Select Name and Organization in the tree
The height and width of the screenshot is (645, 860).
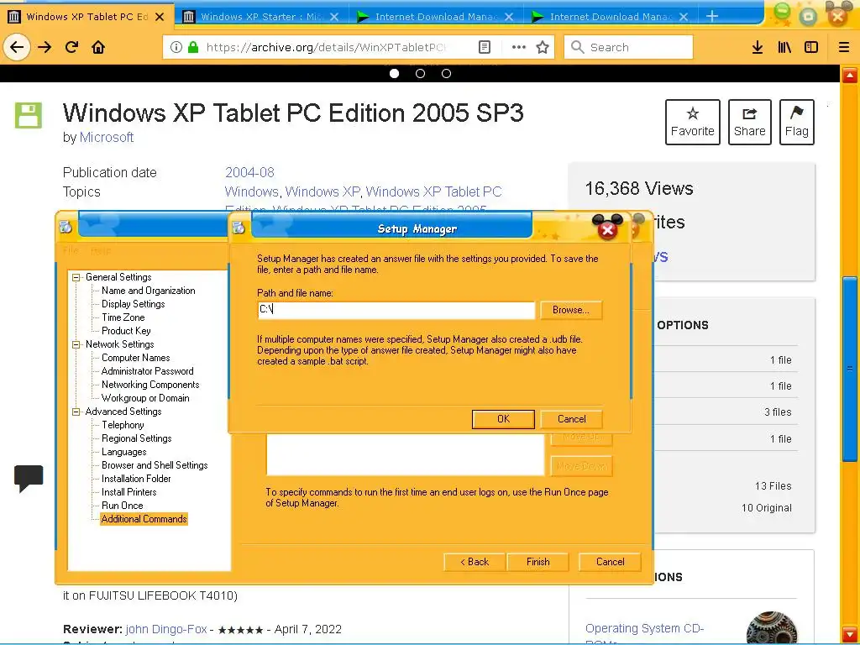(148, 291)
